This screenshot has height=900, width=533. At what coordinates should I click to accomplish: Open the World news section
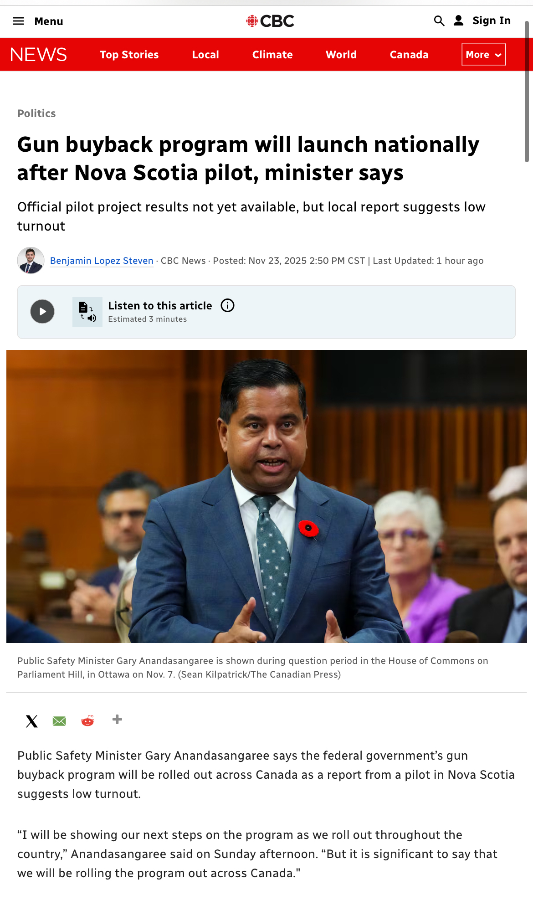[341, 55]
